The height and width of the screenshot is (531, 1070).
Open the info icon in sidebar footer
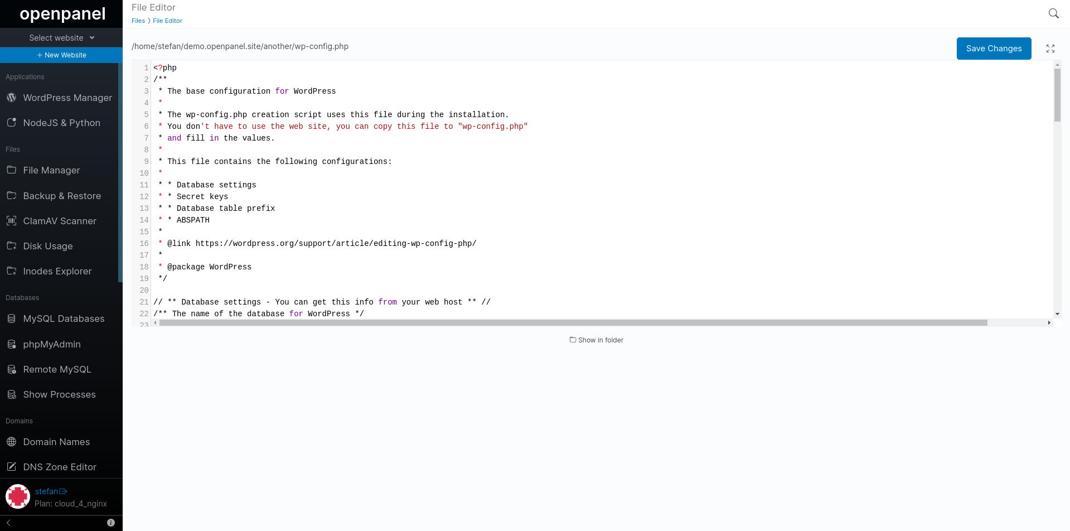[x=111, y=523]
